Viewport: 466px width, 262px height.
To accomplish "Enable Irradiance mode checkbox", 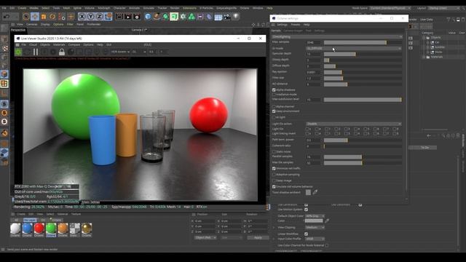I will click(274, 95).
